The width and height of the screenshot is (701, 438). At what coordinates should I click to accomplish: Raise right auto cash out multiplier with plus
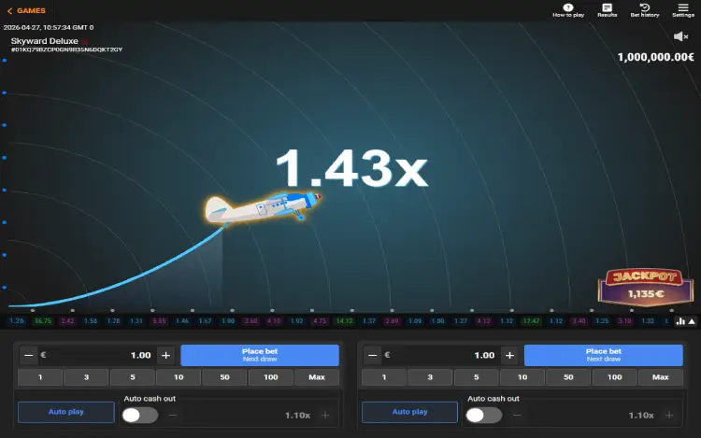click(669, 416)
